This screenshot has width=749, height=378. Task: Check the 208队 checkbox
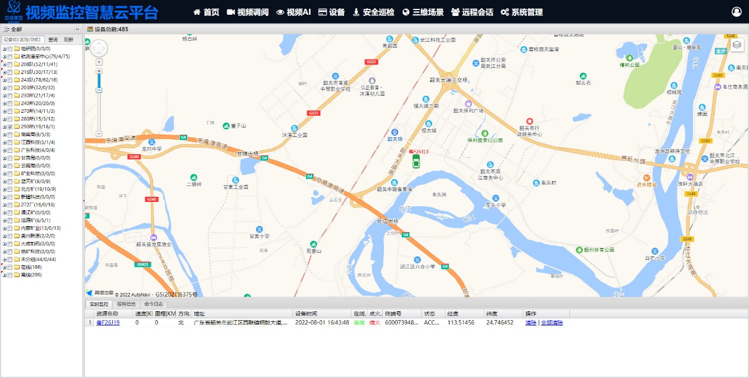(x=10, y=64)
